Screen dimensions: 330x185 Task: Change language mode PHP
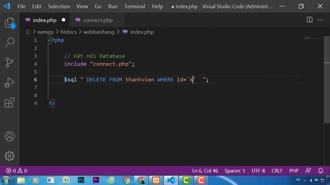tap(293, 171)
